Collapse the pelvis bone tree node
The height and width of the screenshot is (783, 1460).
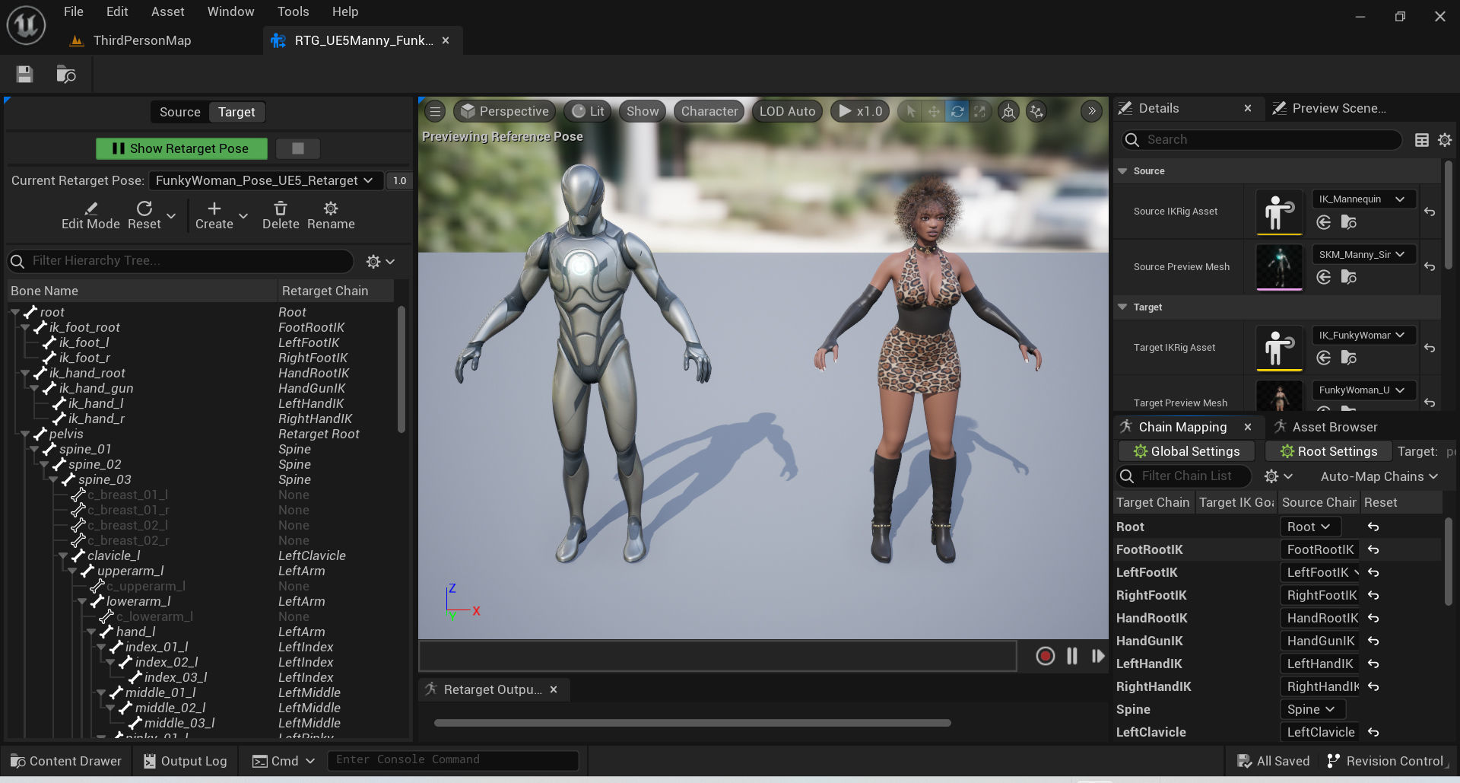click(25, 434)
